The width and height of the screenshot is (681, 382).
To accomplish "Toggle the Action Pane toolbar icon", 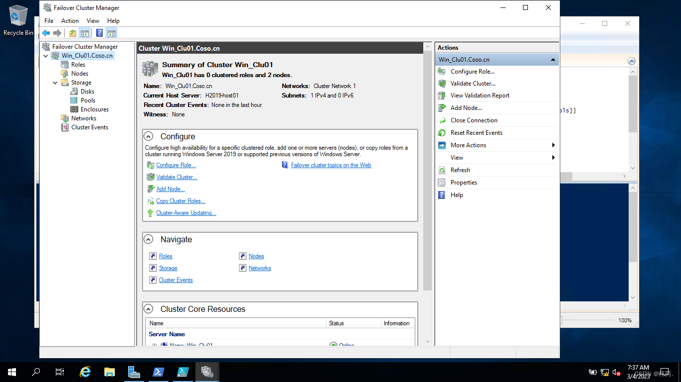I will 112,33.
